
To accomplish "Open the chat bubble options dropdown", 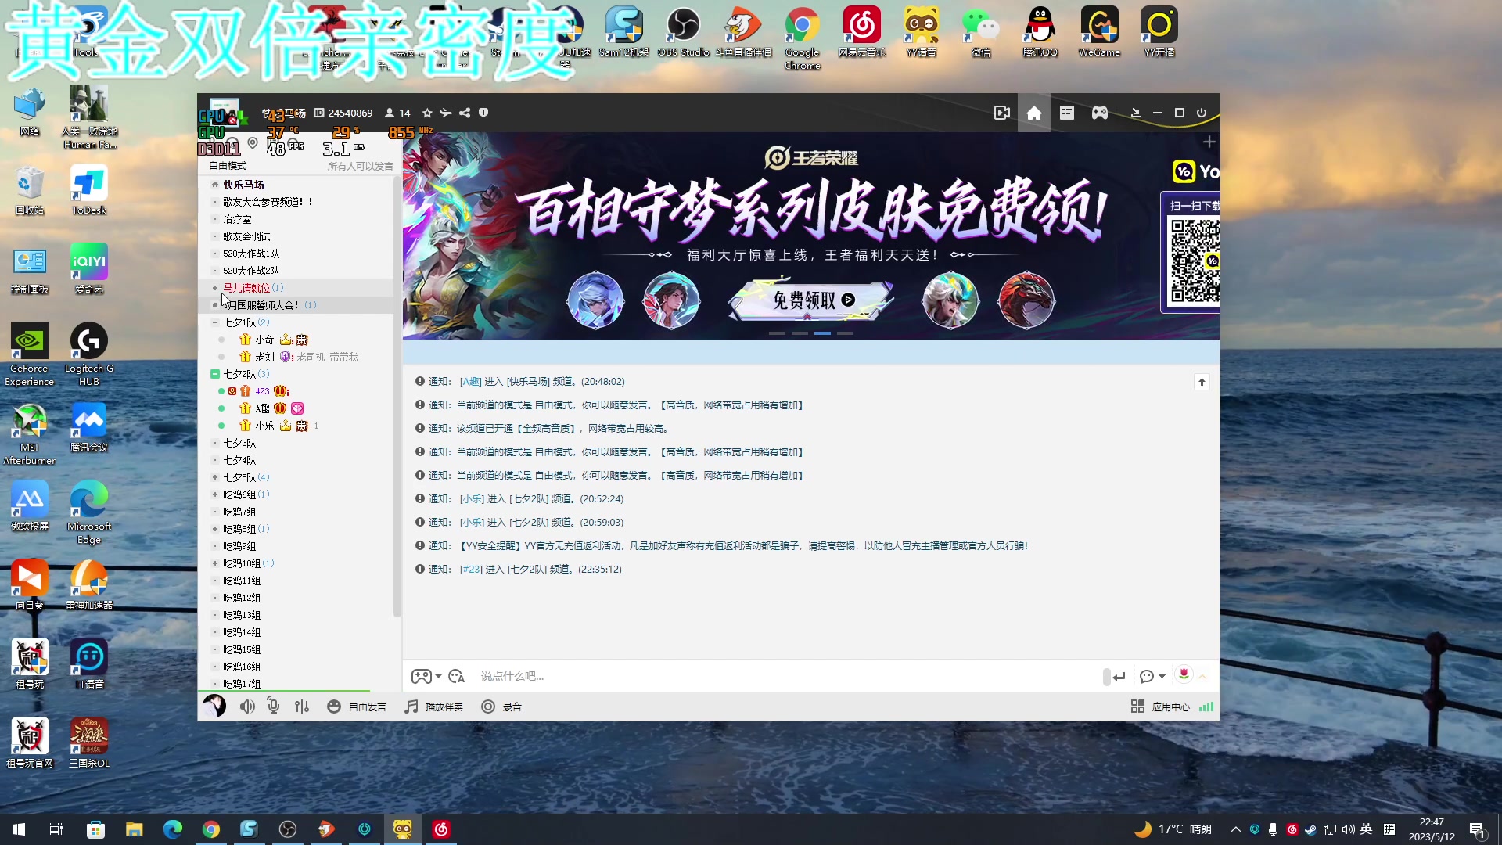I will pos(1152,676).
